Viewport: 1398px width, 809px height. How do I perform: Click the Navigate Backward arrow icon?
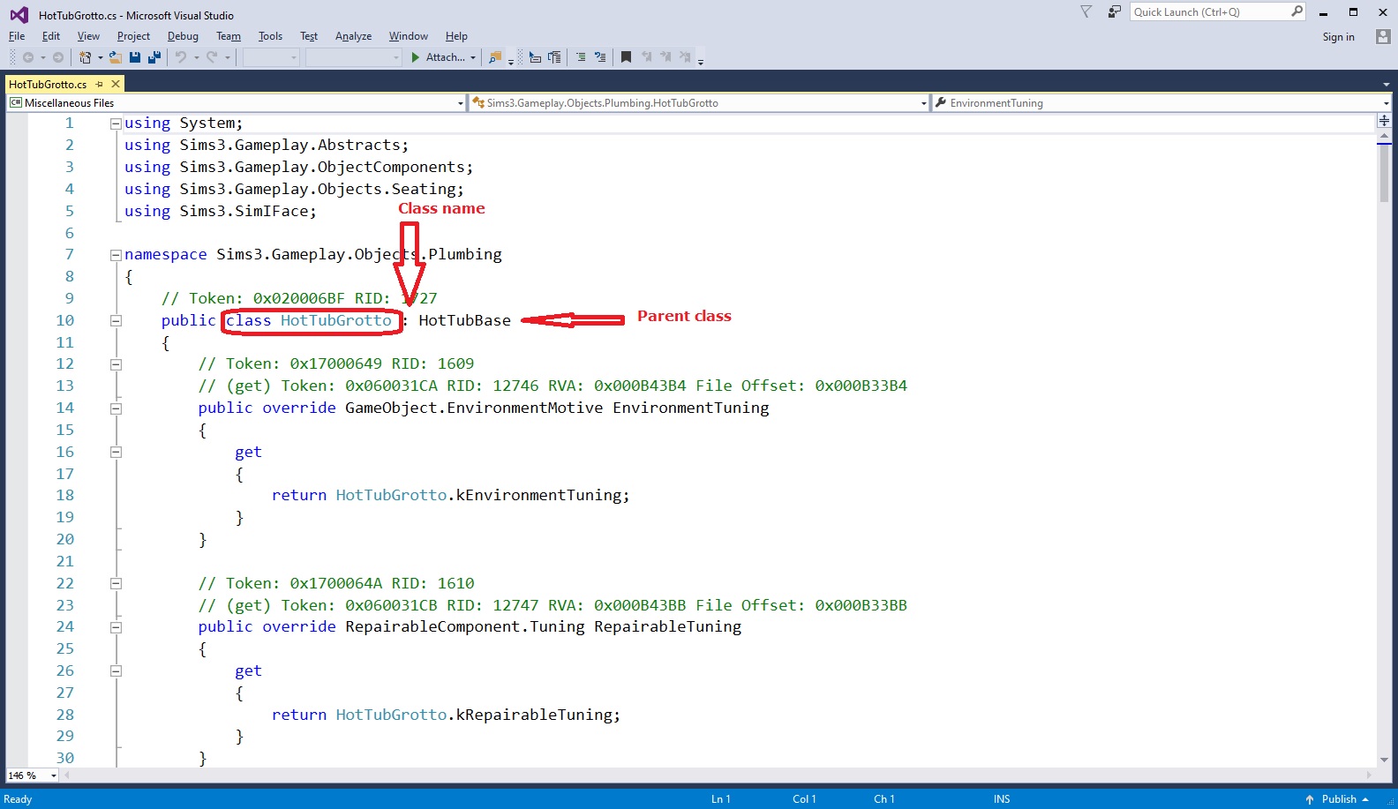(x=28, y=57)
